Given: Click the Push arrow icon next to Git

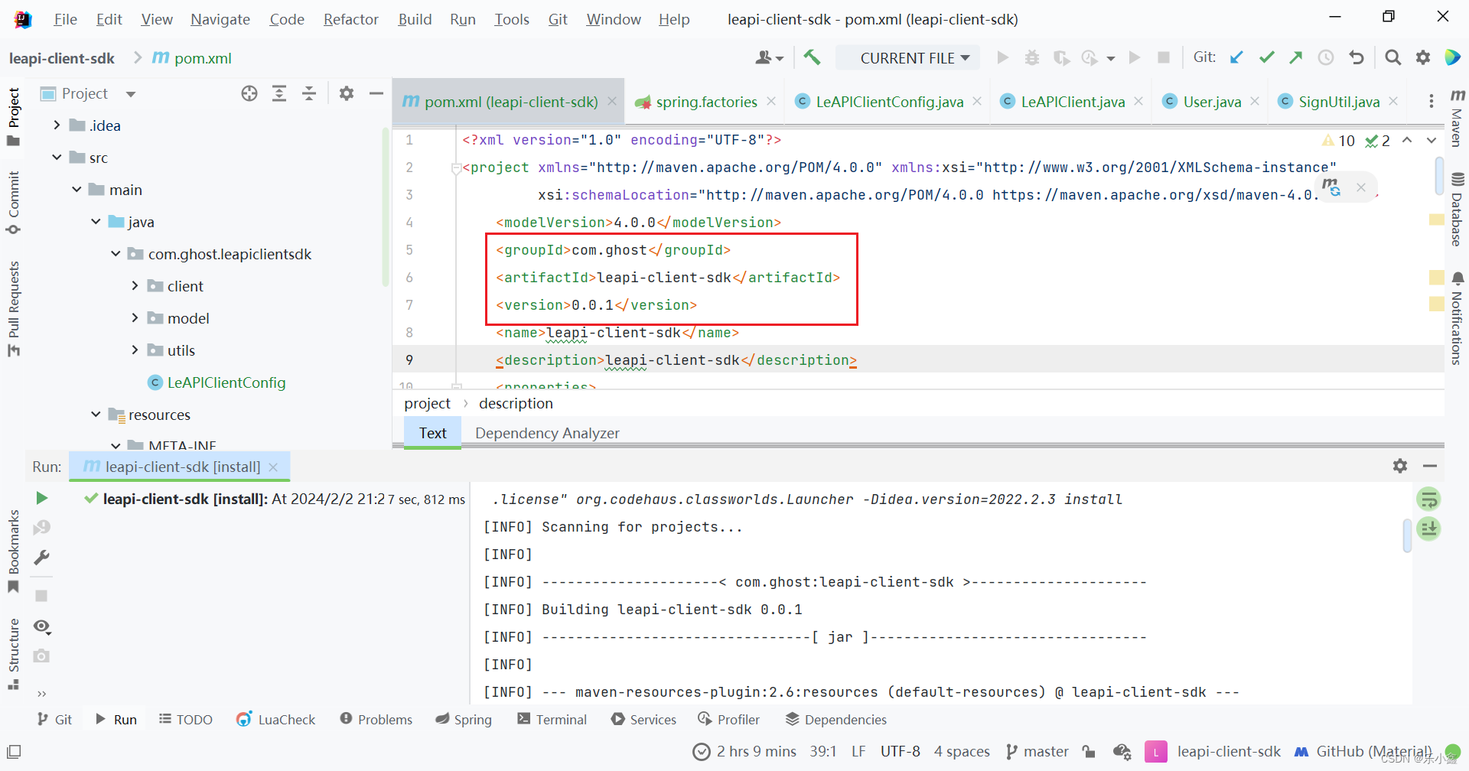Looking at the screenshot, I should point(1296,57).
